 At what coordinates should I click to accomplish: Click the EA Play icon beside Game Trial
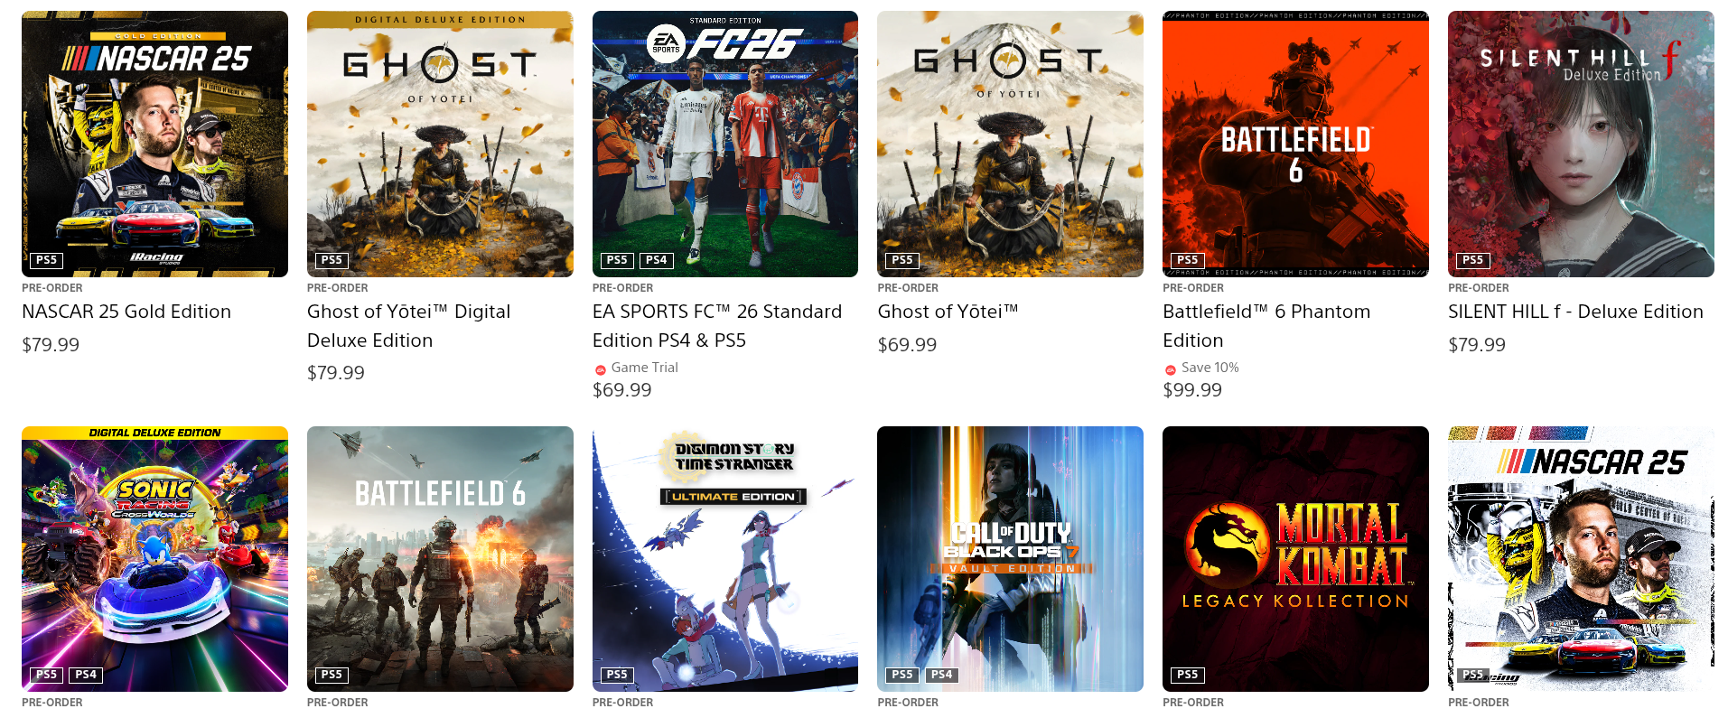601,369
